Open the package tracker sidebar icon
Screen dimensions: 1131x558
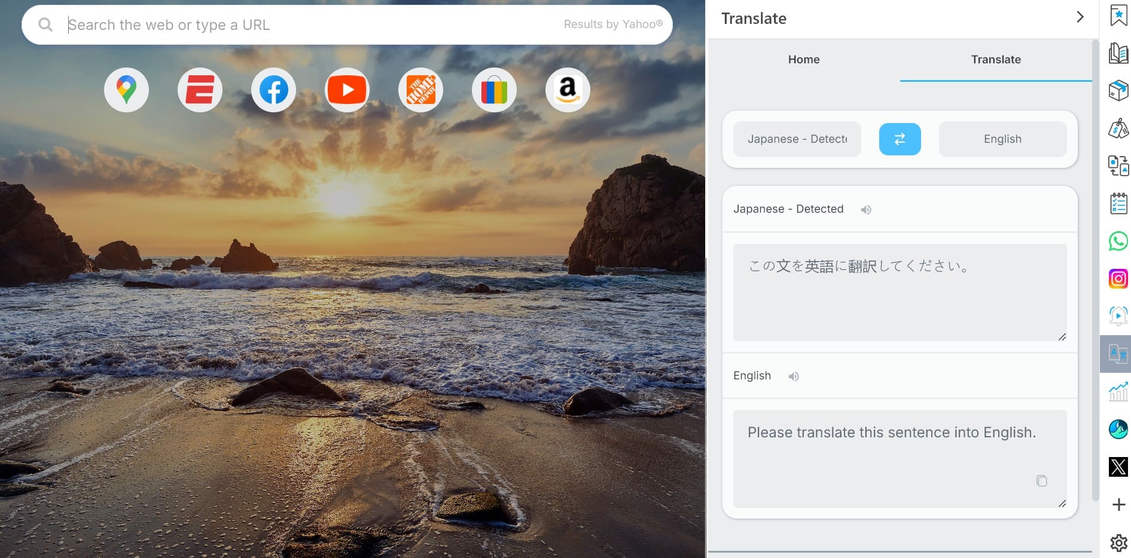(1117, 91)
